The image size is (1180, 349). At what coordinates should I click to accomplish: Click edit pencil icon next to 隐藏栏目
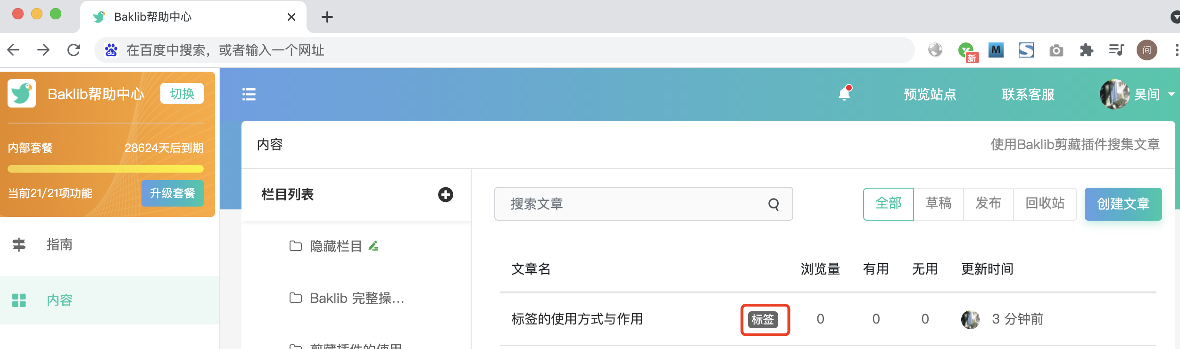tap(374, 246)
